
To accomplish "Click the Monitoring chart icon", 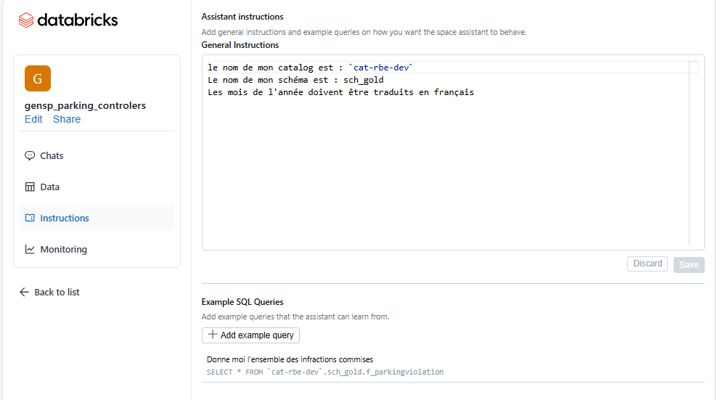I will coord(30,250).
